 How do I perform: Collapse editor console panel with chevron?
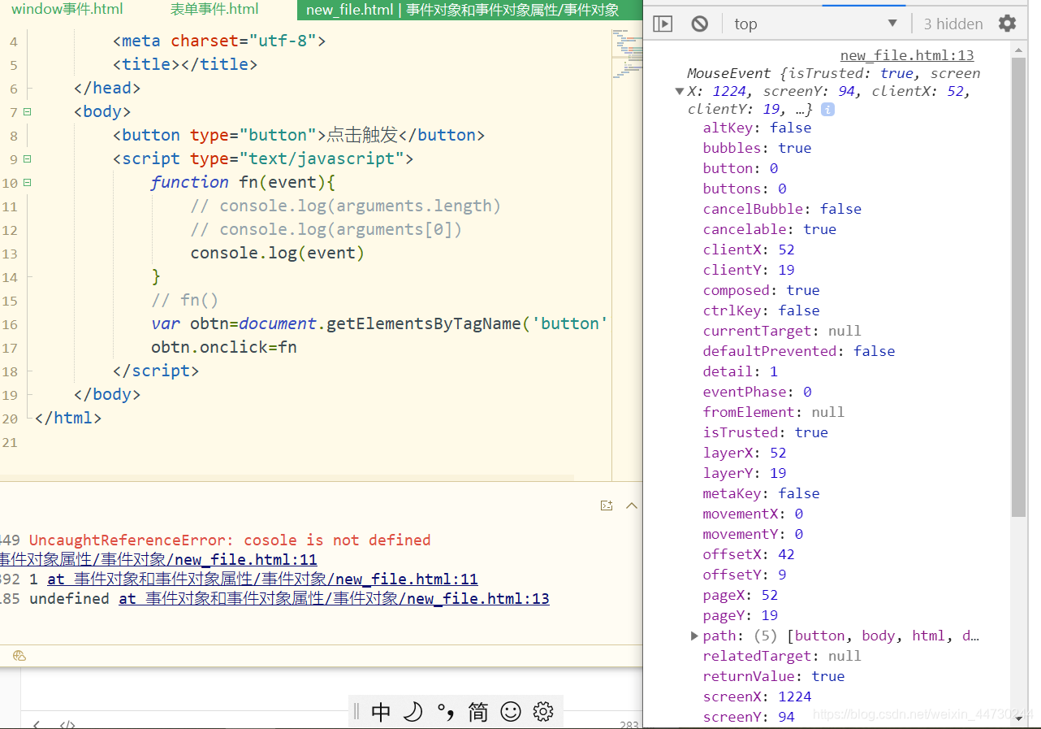point(632,506)
